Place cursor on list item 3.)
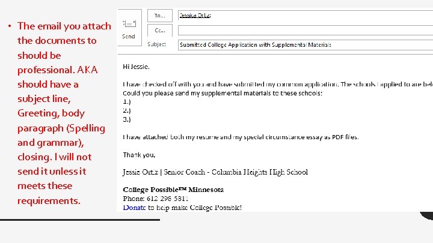Viewport: 433px width, 243px height. coord(127,119)
